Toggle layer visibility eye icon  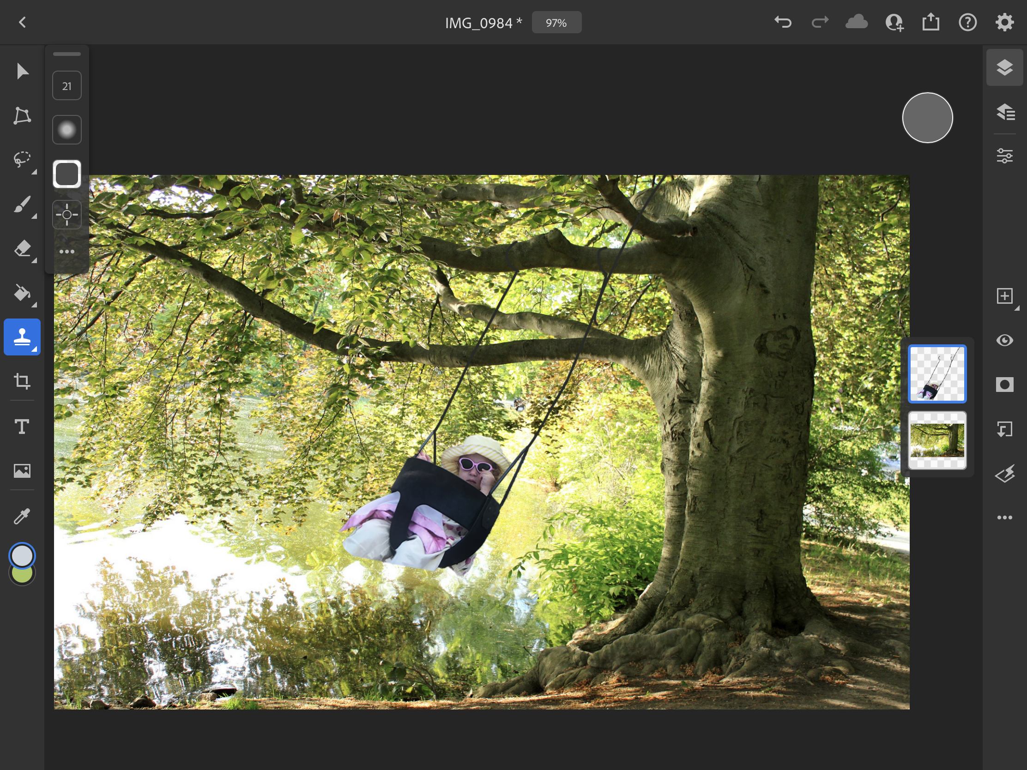(x=1004, y=340)
